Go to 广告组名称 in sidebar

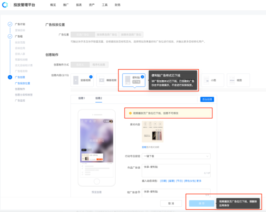pyautogui.click(x=21, y=71)
